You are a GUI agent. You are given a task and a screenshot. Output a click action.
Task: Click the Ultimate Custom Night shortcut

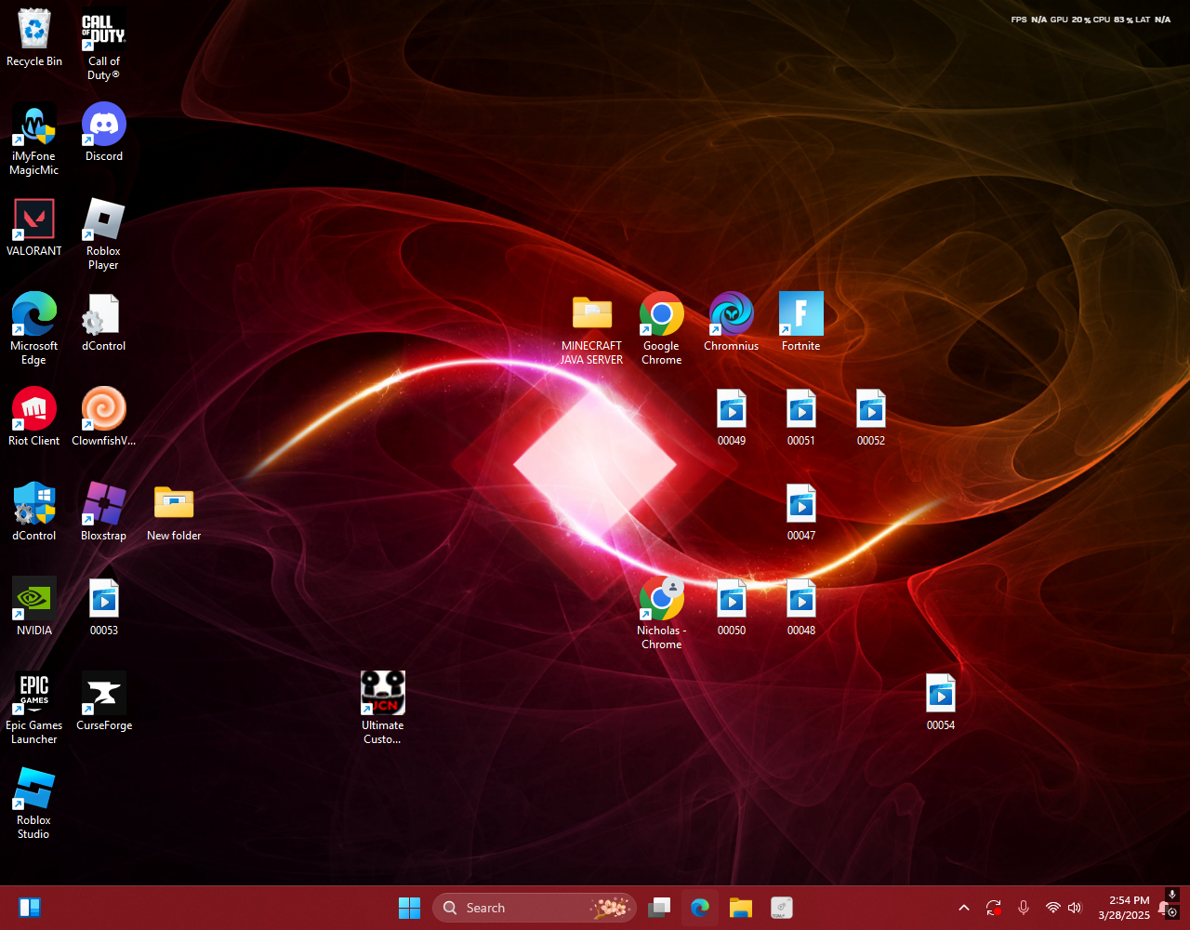tap(382, 695)
